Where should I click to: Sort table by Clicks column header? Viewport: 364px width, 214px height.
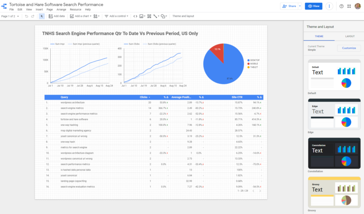point(145,97)
